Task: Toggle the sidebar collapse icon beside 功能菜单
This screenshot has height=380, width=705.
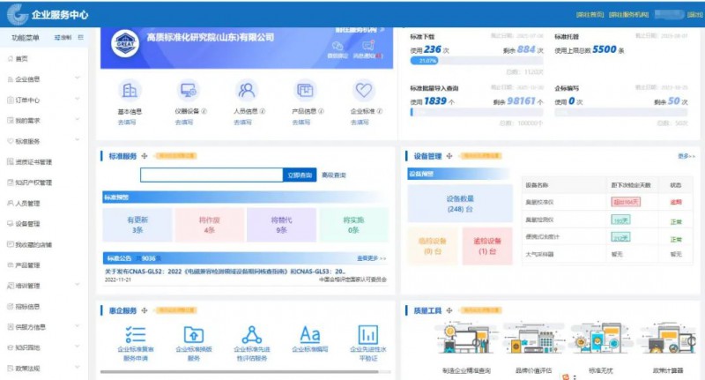Action: pos(81,38)
